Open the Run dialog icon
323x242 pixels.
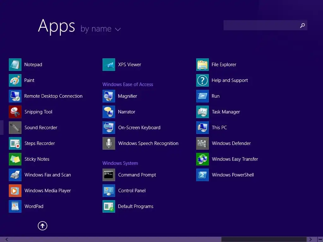pyautogui.click(x=203, y=96)
